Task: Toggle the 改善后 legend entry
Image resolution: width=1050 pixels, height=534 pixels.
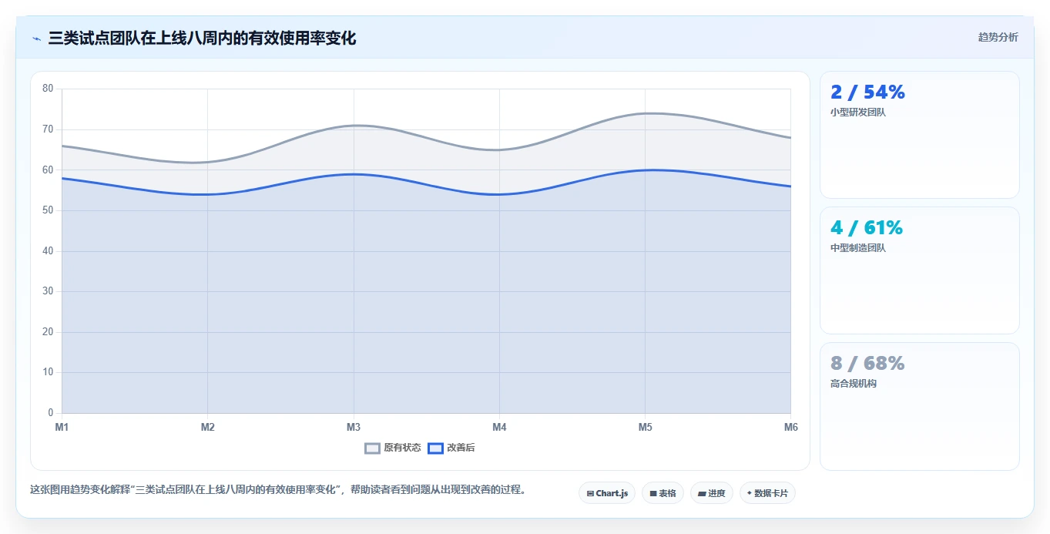Action: click(x=451, y=448)
